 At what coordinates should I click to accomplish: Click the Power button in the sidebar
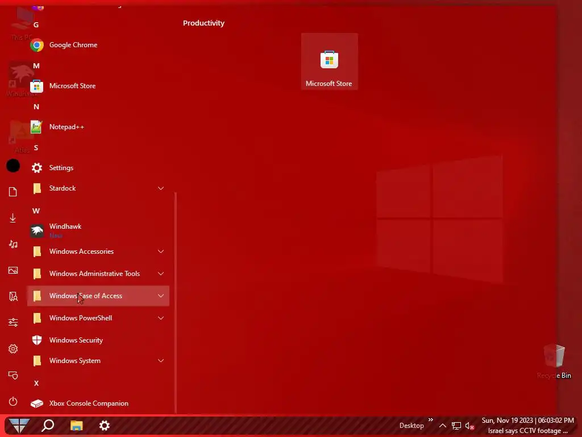[x=13, y=401]
